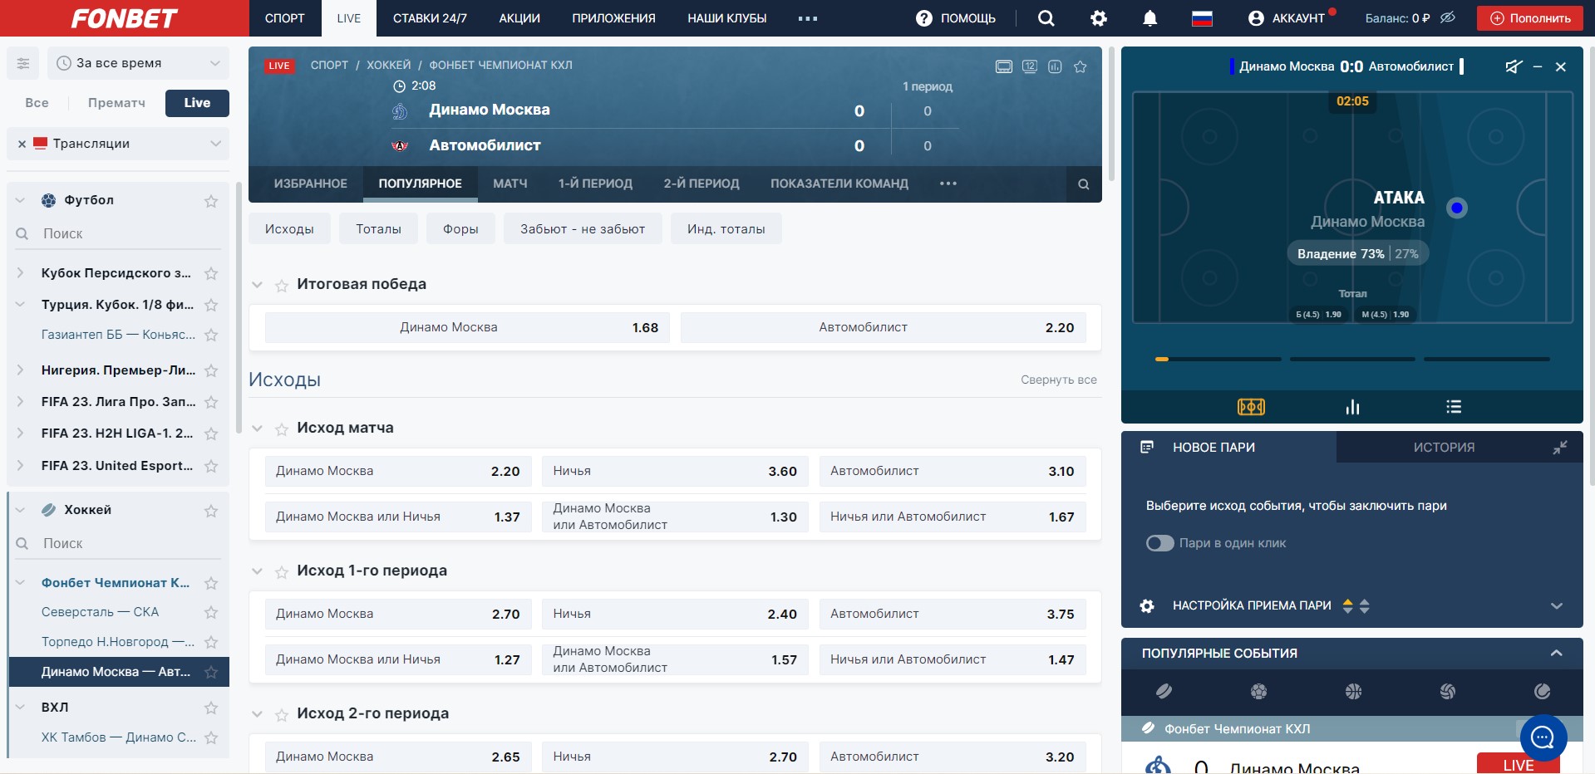The height and width of the screenshot is (774, 1595).
Task: Open the АКЦИИ menu item
Action: pos(519,18)
